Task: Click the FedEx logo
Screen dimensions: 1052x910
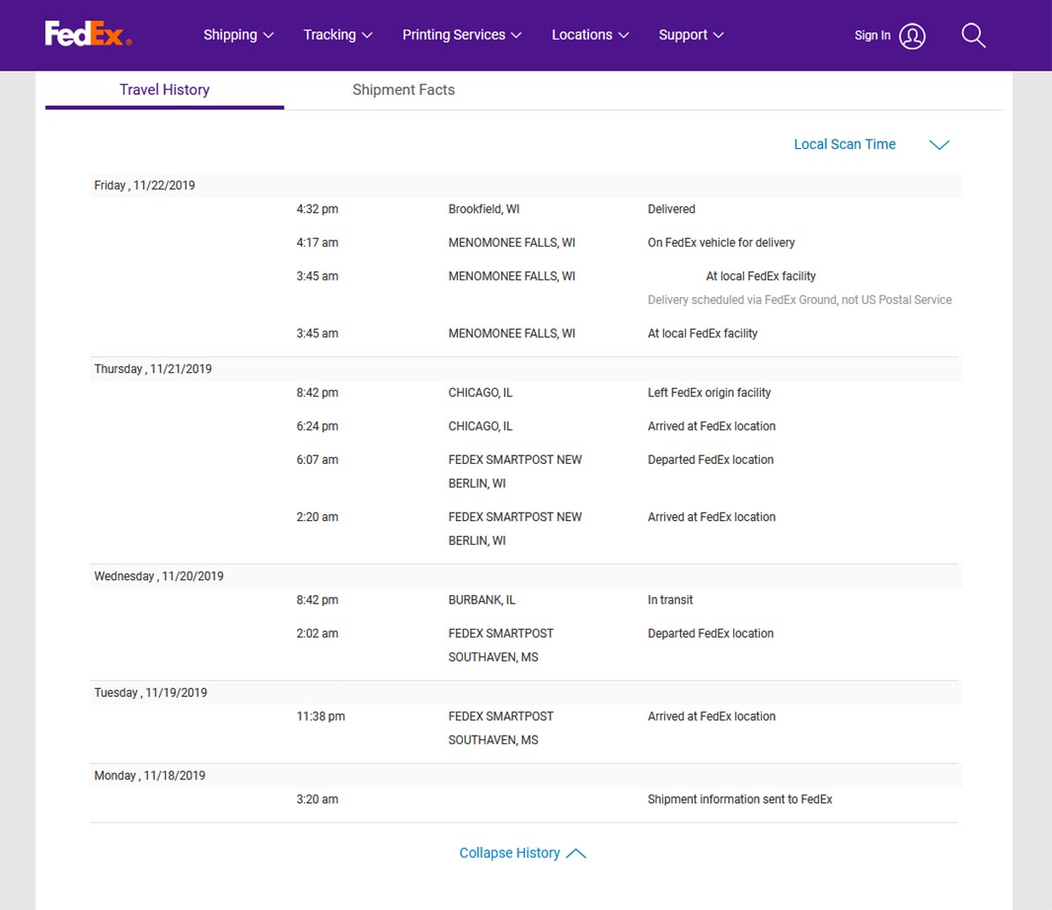Action: pos(88,34)
